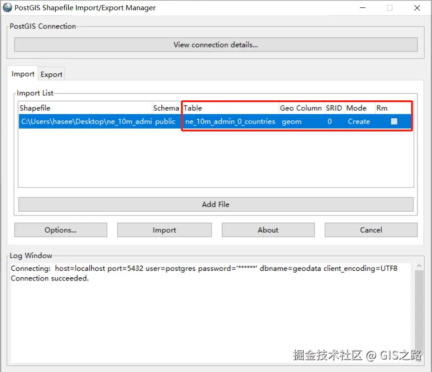432x372 pixels.
Task: Start import with the Import button
Action: (x=164, y=230)
